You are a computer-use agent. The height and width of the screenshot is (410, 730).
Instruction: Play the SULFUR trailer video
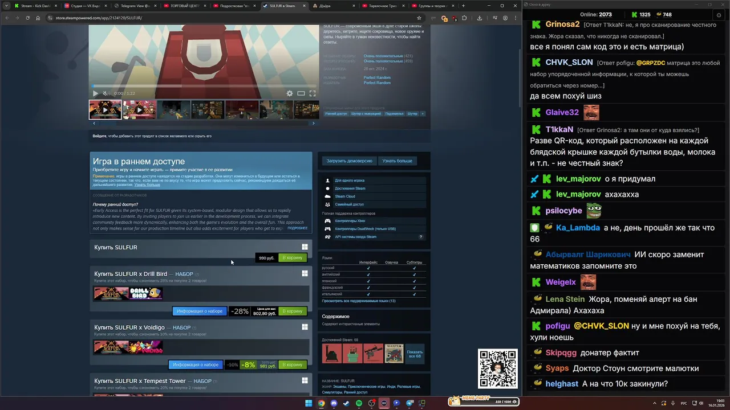95,93
